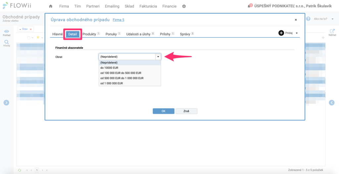Close the Úprava obchodného prípadu dialog
The height and width of the screenshot is (174, 339).
click(x=296, y=20)
